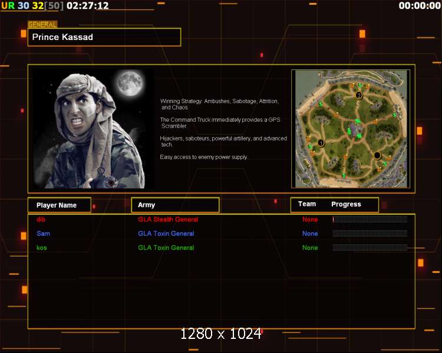
Task: Select player dib in the list
Action: tap(41, 219)
